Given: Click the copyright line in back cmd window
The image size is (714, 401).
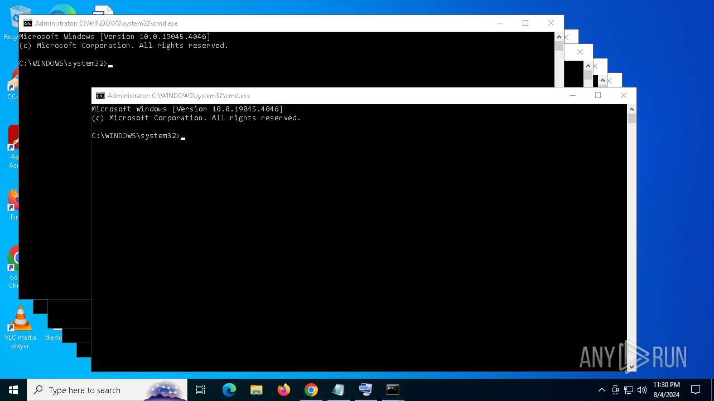Looking at the screenshot, I should coord(124,46).
